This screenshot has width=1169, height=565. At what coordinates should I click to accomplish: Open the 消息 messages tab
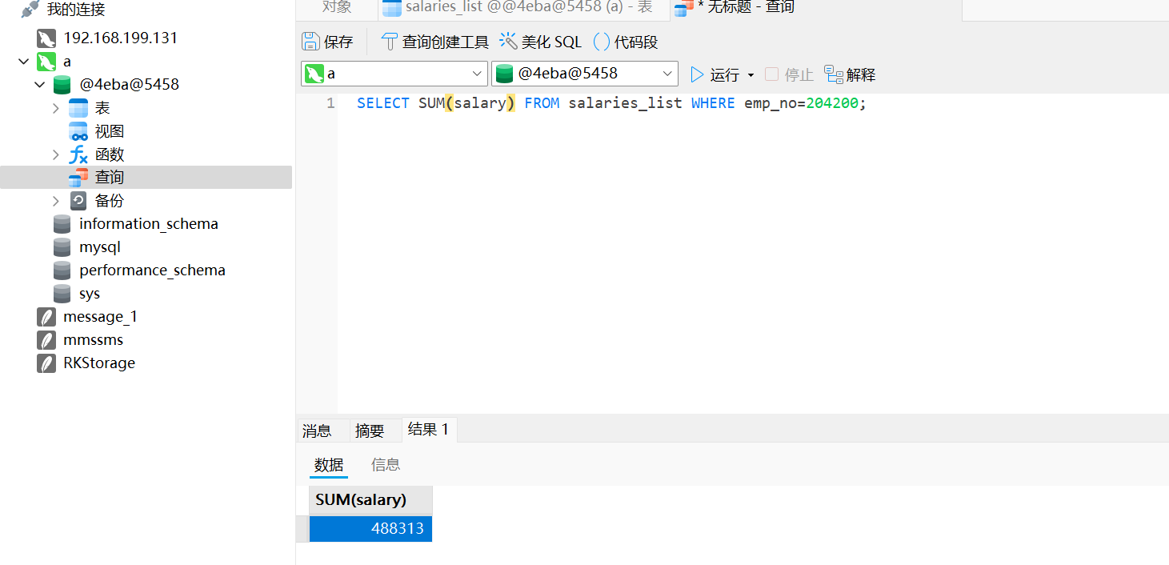(x=317, y=431)
